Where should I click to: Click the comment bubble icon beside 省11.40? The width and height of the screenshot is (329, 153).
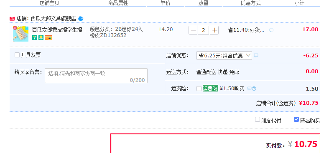[x=271, y=30]
